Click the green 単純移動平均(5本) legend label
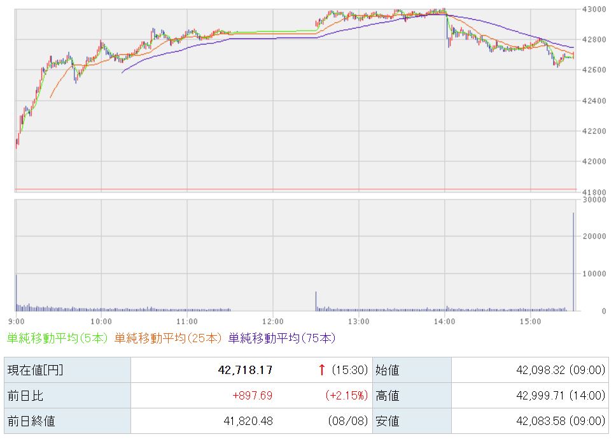Screen dimensions: 616x439 [57, 338]
